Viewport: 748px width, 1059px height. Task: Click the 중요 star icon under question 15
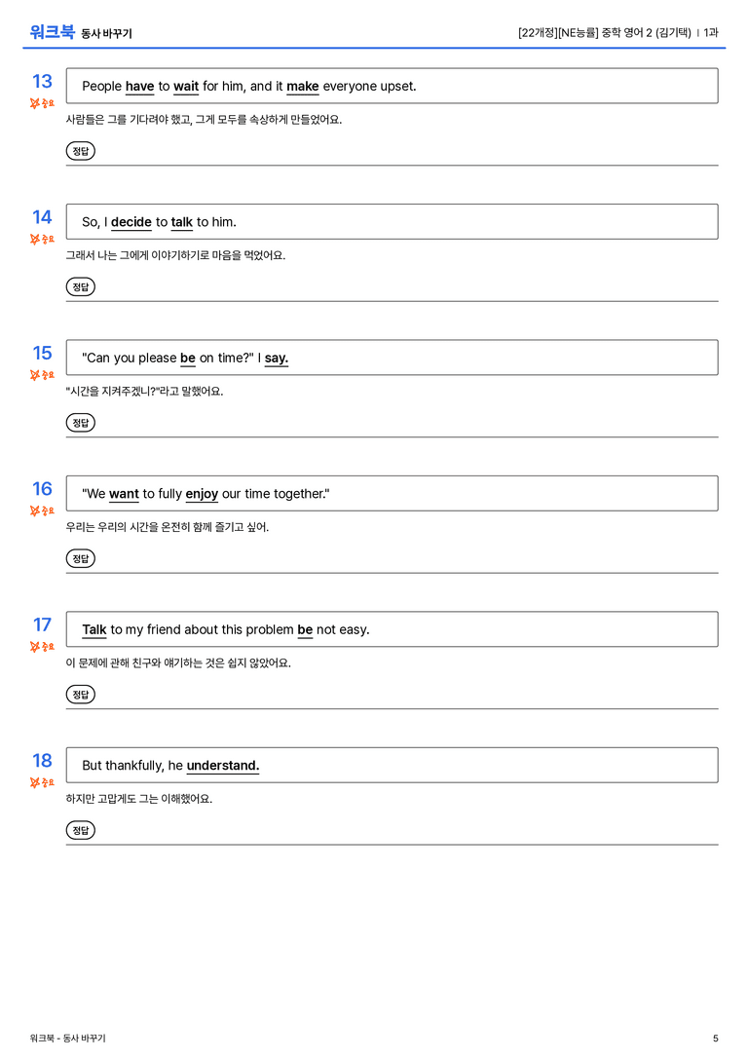42,375
